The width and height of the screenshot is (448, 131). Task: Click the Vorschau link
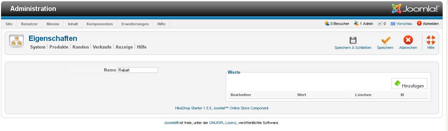click(x=404, y=24)
